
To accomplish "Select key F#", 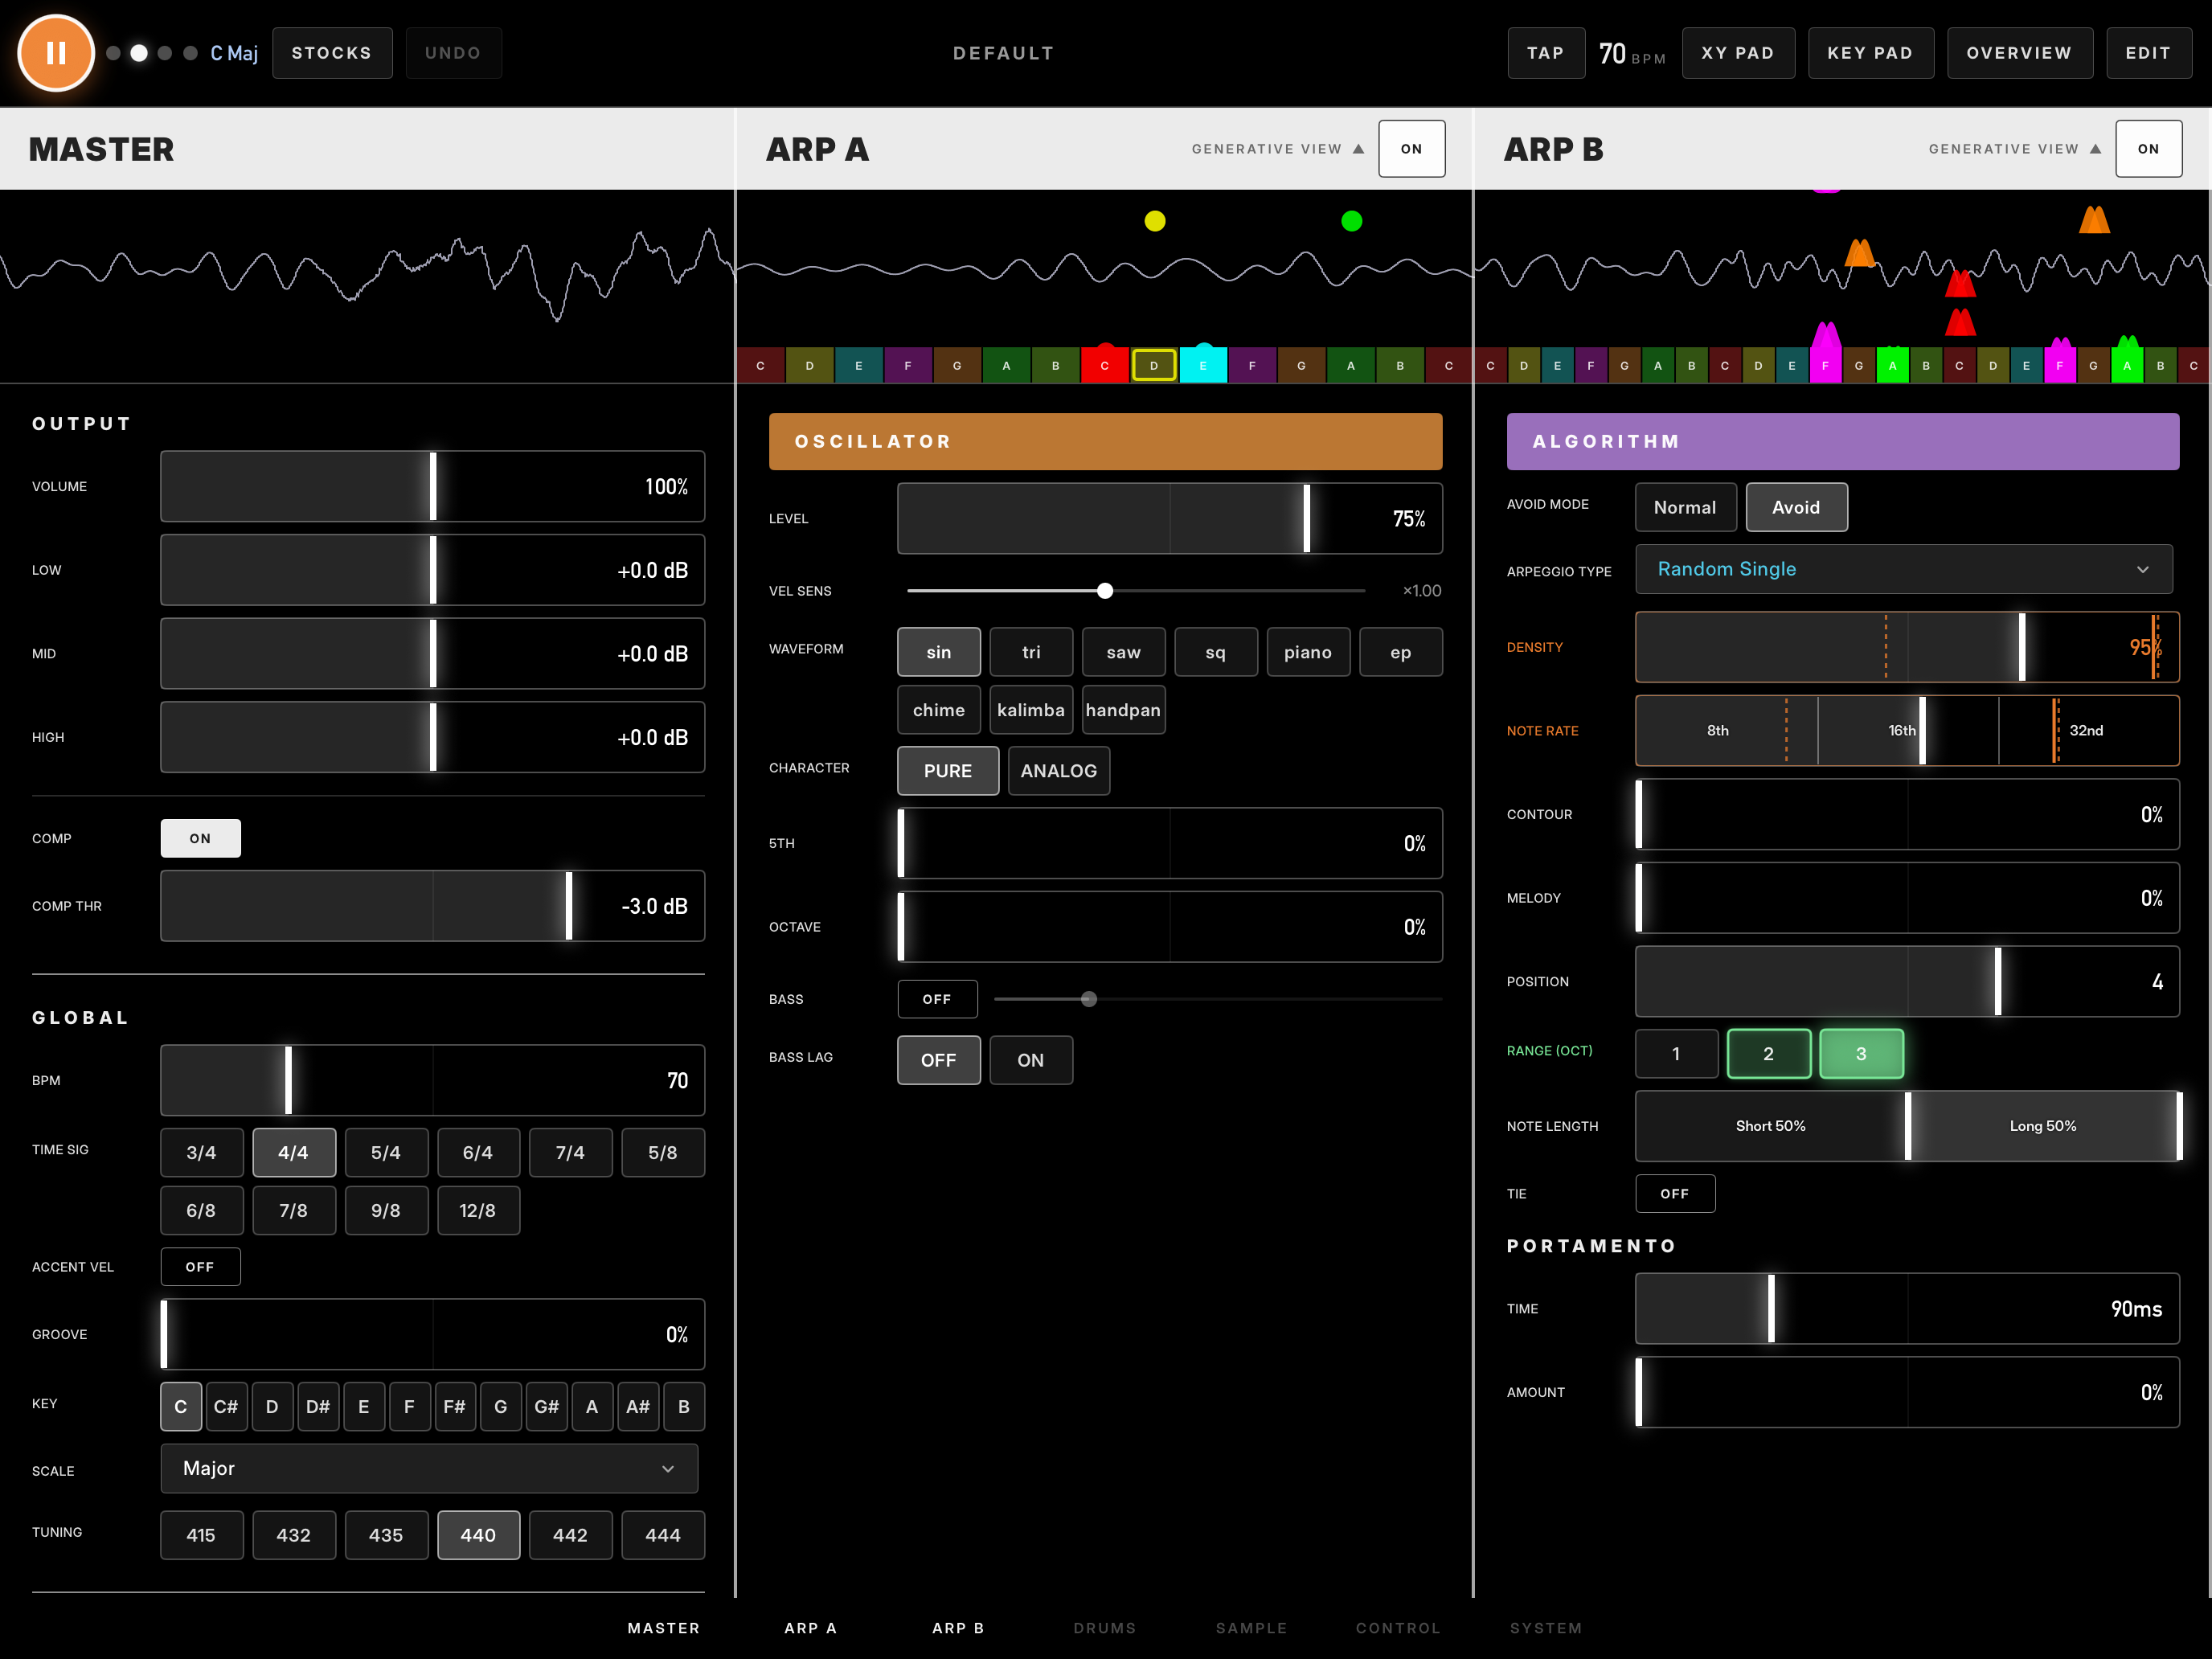I will [454, 1407].
